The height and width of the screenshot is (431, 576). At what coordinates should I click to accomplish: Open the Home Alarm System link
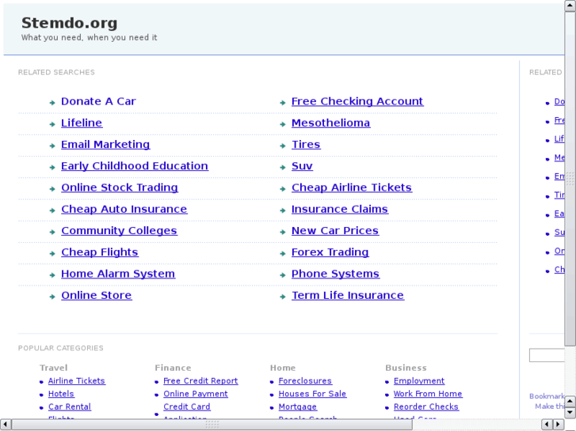pyautogui.click(x=117, y=274)
